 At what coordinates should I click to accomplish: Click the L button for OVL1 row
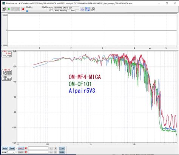tap(51, 148)
